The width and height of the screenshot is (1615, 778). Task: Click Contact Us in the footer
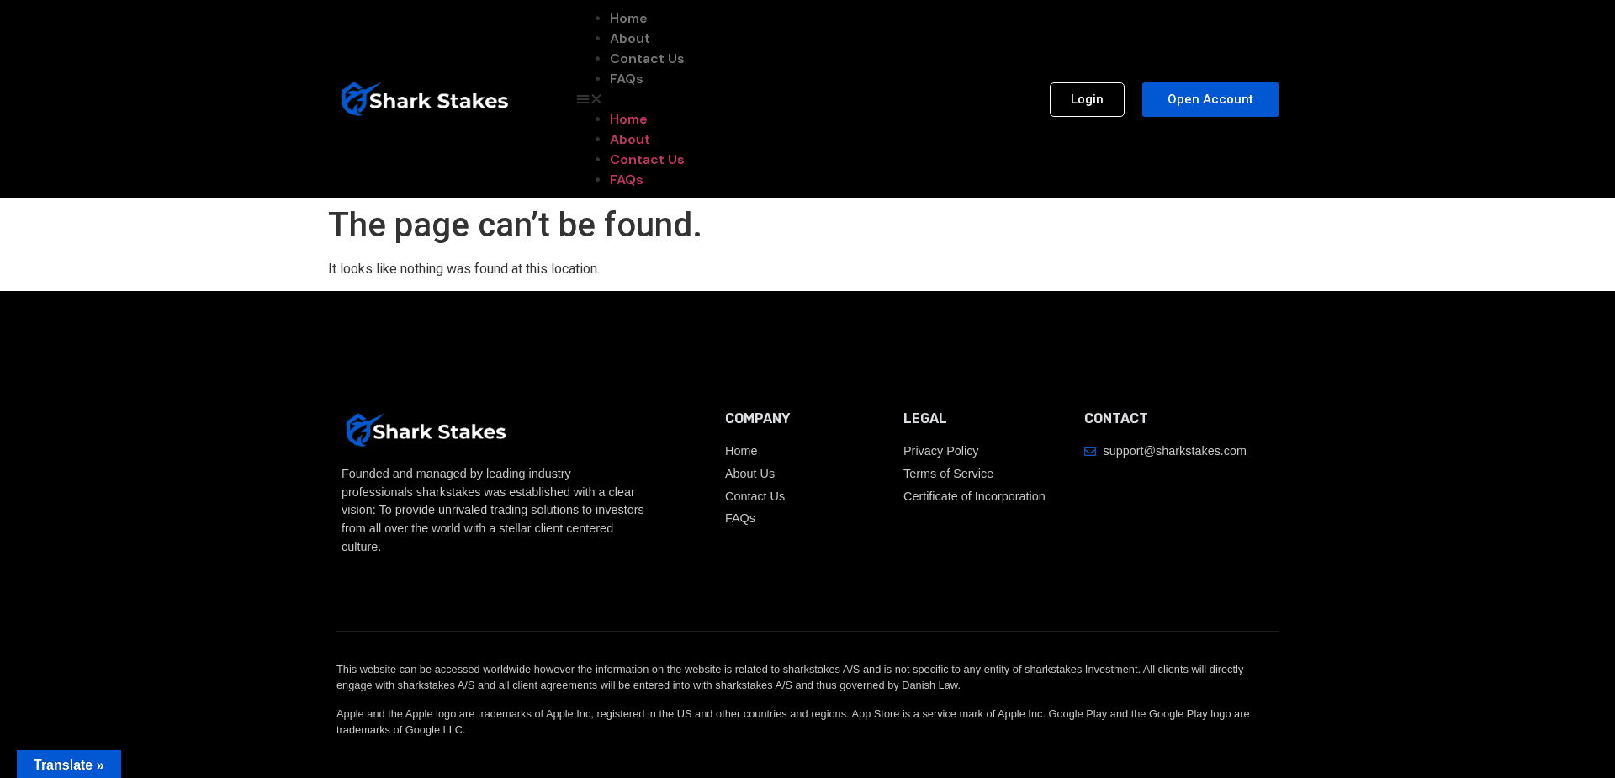(755, 496)
